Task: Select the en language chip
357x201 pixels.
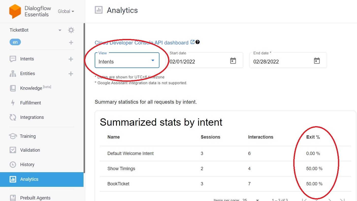Action: [x=15, y=42]
